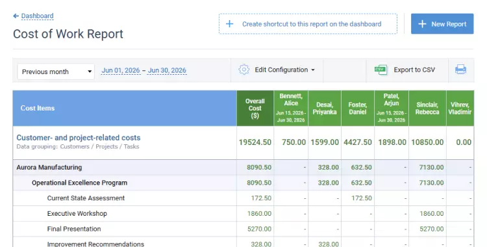This screenshot has width=487, height=247.
Task: Change the start date Jun 01, 2026
Action: click(x=121, y=71)
